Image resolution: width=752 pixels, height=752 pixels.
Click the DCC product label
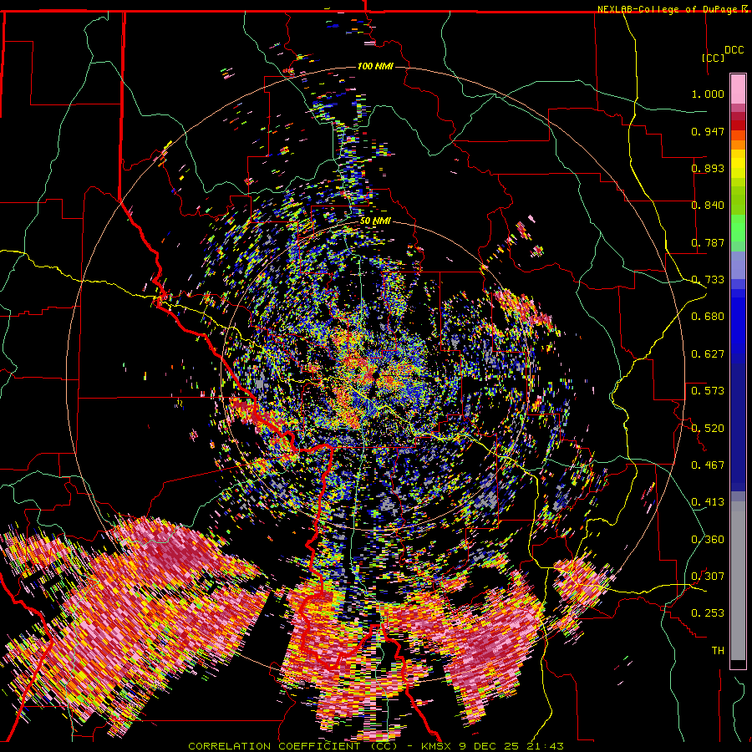click(734, 50)
